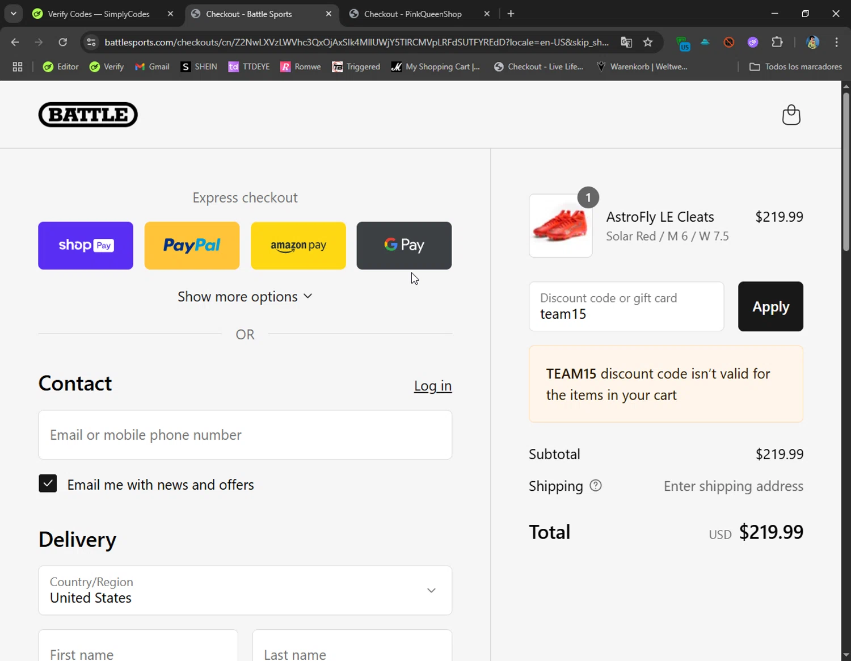Click the Battle logo
The height and width of the screenshot is (661, 851).
coord(88,115)
